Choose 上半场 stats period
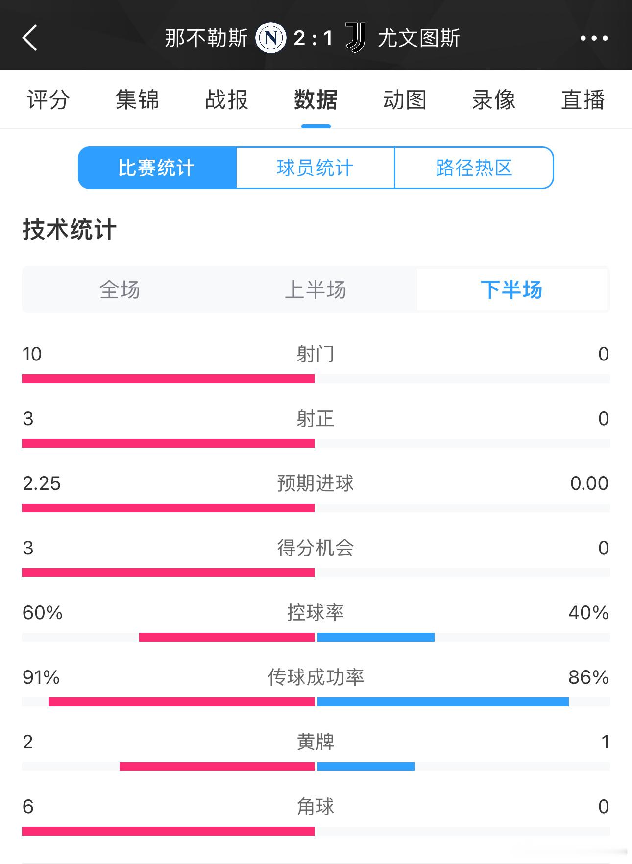 (316, 289)
